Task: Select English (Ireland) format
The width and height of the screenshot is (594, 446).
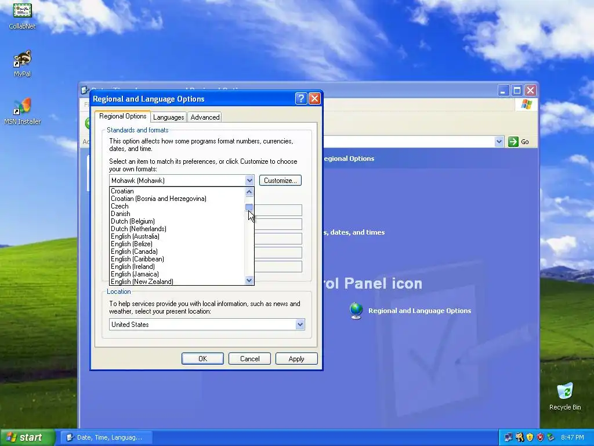Action: click(177, 267)
